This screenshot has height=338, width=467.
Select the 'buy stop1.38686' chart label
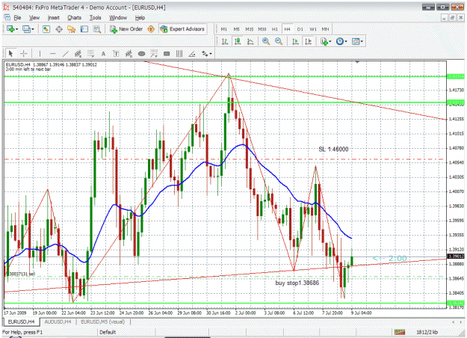tap(297, 283)
